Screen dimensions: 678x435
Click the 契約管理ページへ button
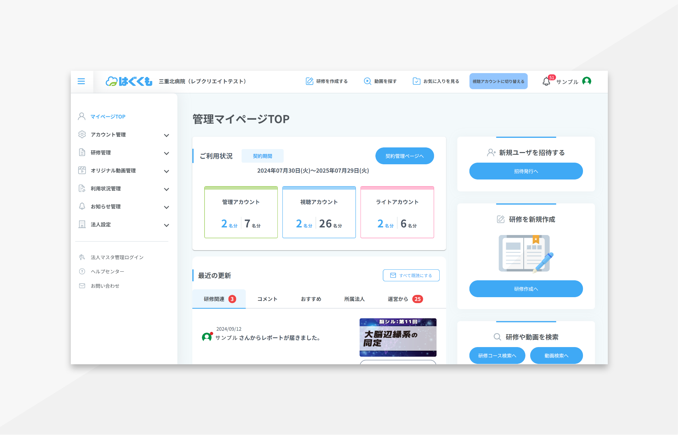(x=404, y=156)
